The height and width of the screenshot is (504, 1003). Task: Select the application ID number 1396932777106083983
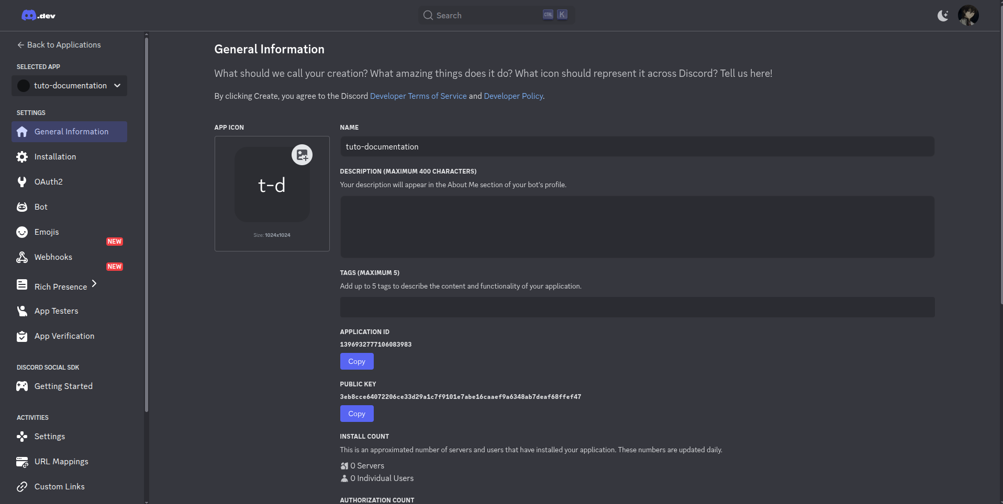(376, 345)
